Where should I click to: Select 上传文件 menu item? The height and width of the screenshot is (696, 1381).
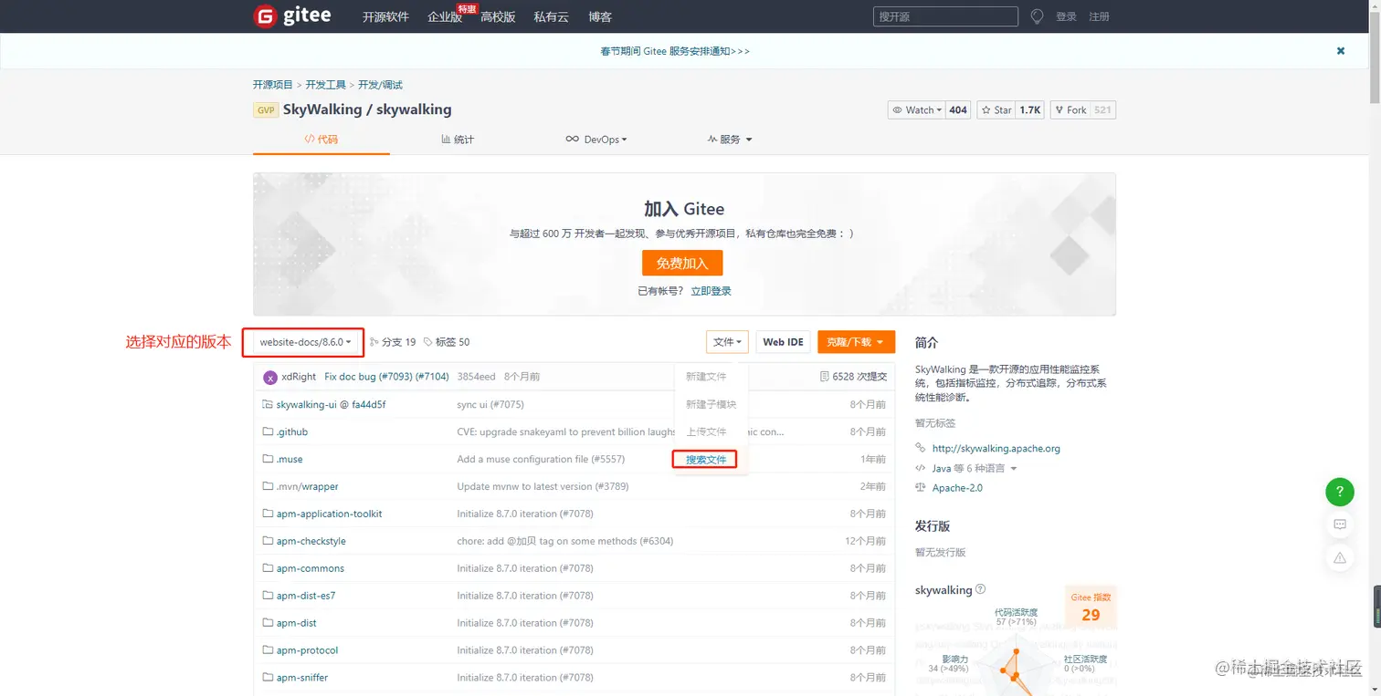click(x=706, y=431)
